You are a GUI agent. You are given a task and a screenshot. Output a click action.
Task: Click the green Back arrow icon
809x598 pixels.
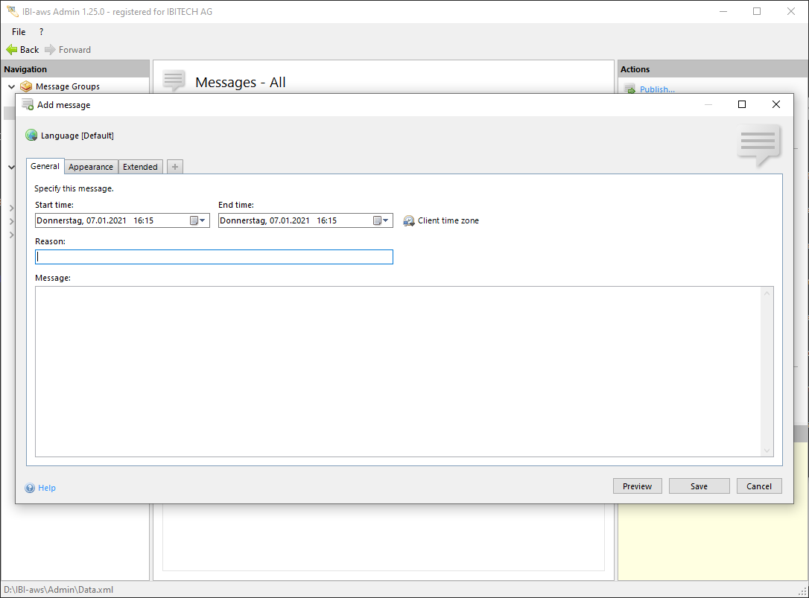12,50
